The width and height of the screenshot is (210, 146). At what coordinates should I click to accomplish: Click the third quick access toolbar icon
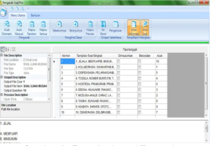(23, 9)
